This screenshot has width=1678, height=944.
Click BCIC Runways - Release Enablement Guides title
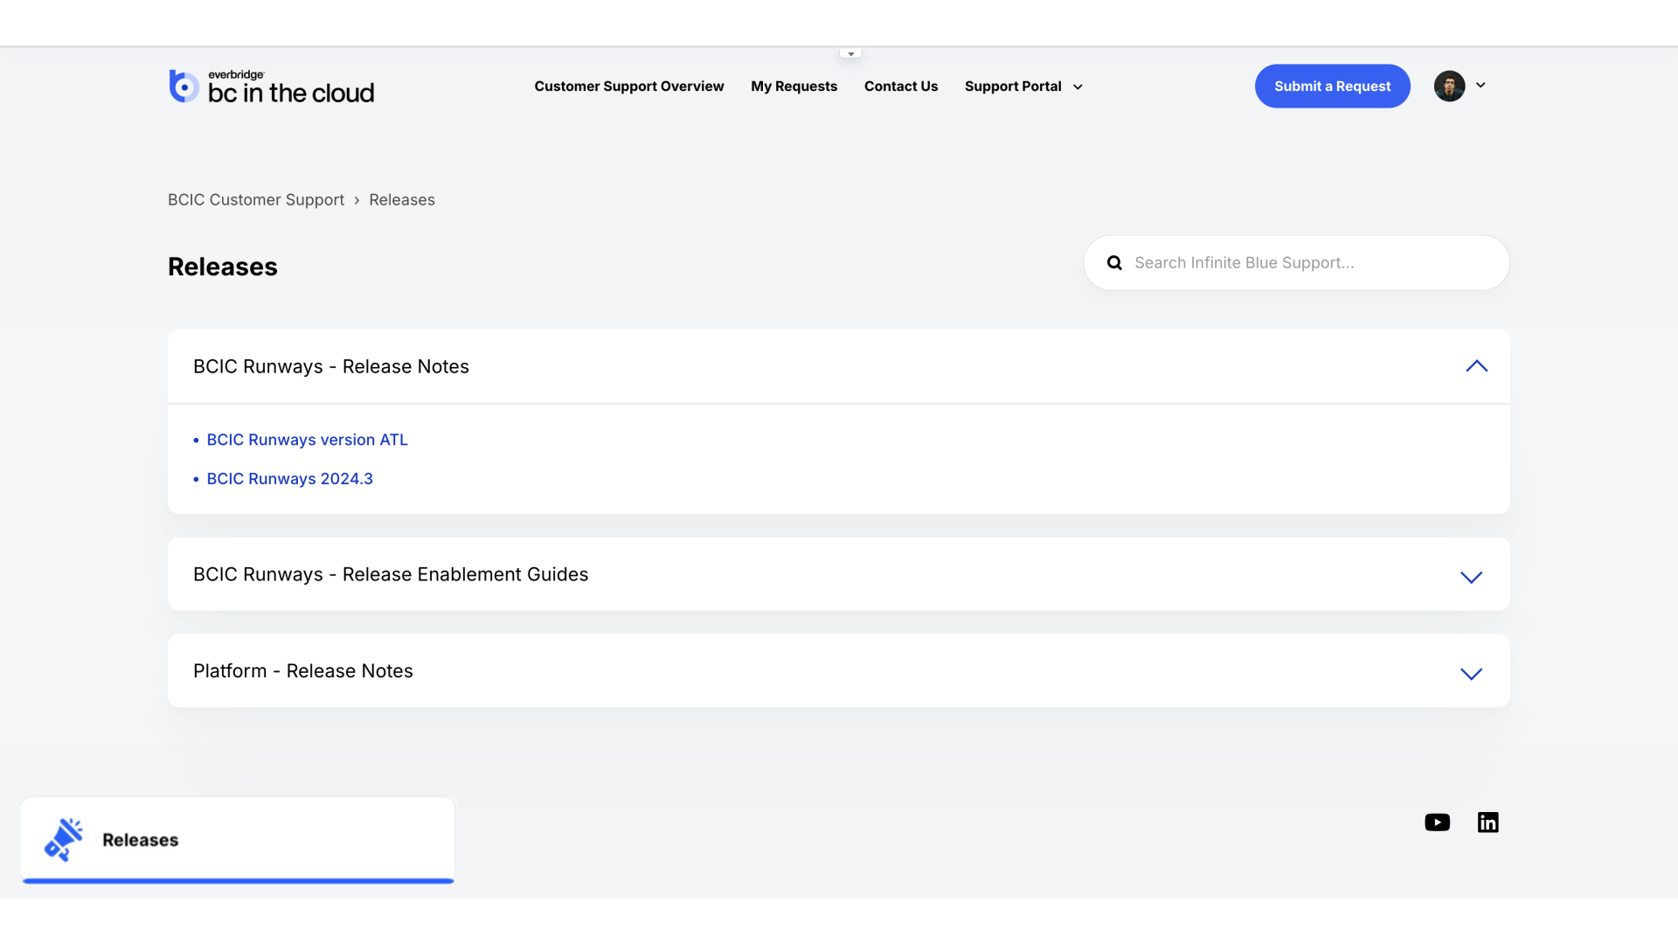pos(391,574)
